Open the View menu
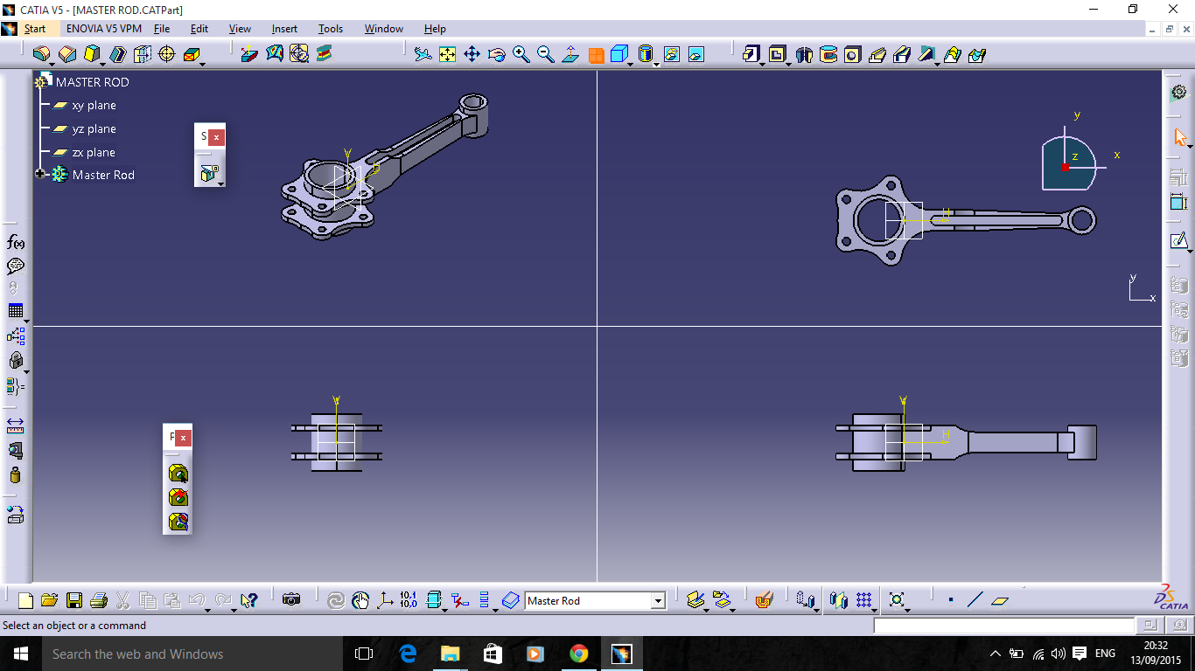 (240, 29)
